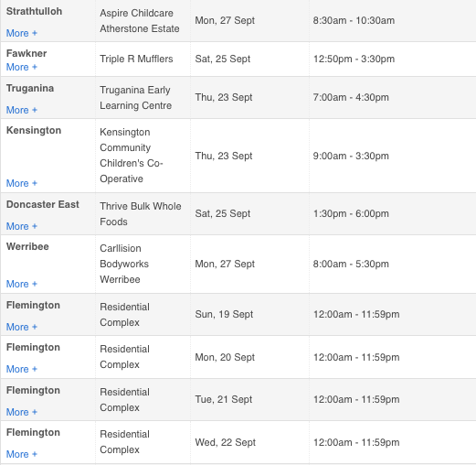476x465 pixels.
Task: Expand More link under Fawkner
Action: (x=22, y=67)
